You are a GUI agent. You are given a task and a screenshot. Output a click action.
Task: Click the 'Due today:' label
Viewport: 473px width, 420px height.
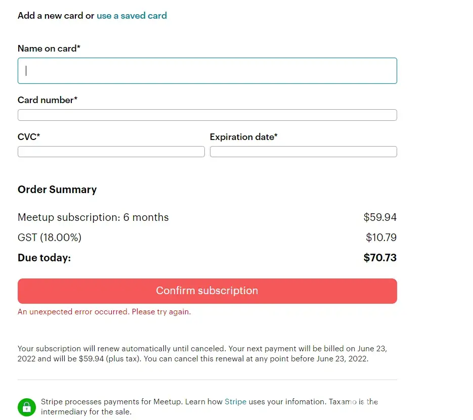click(x=44, y=258)
